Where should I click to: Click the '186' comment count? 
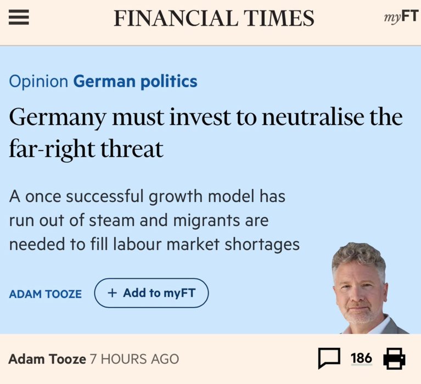tap(361, 358)
